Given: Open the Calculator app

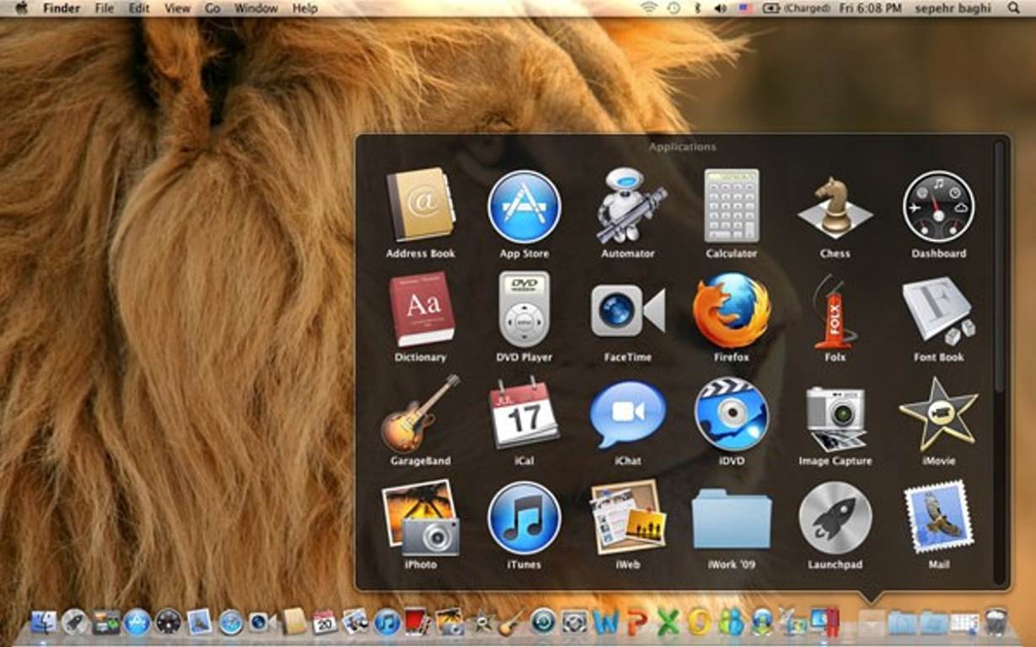Looking at the screenshot, I should (731, 207).
